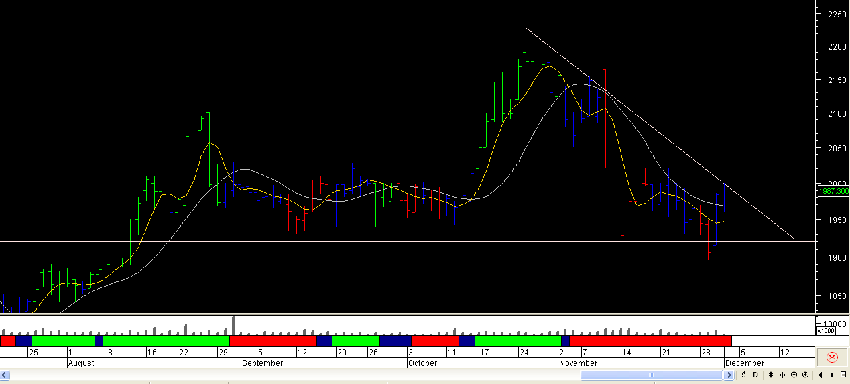Click the vertical stretch arrows icon
This screenshot has height=384, width=850.
771,375
